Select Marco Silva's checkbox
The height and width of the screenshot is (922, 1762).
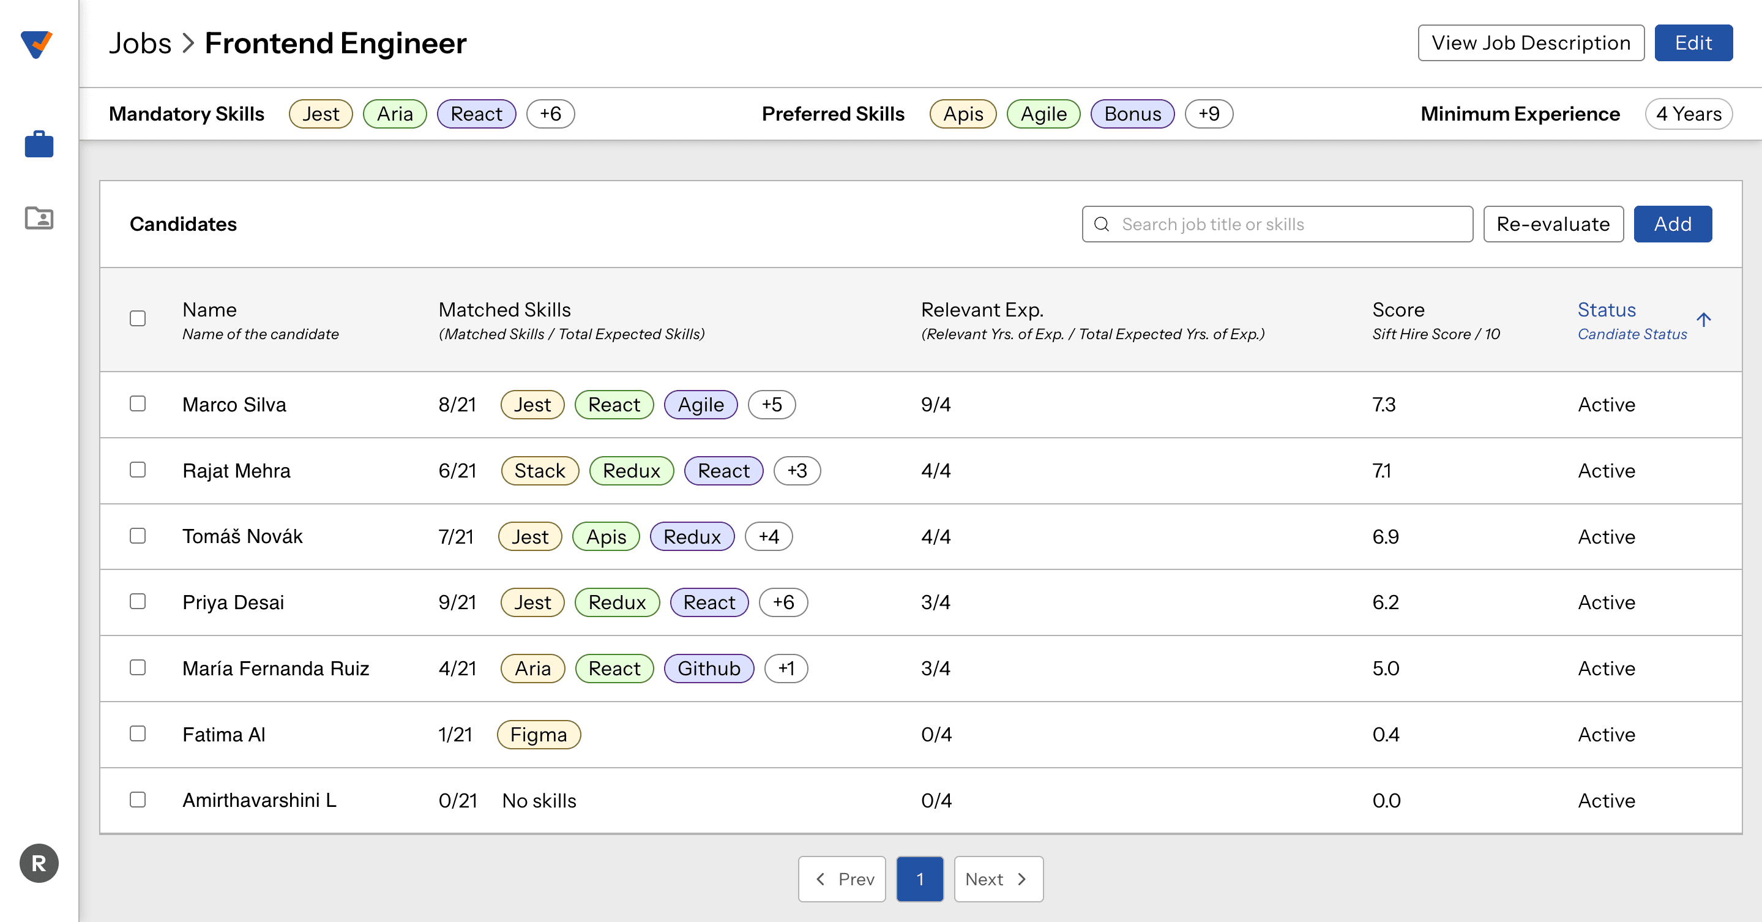coord(138,403)
